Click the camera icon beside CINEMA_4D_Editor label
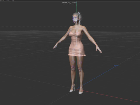 pos(76,3)
